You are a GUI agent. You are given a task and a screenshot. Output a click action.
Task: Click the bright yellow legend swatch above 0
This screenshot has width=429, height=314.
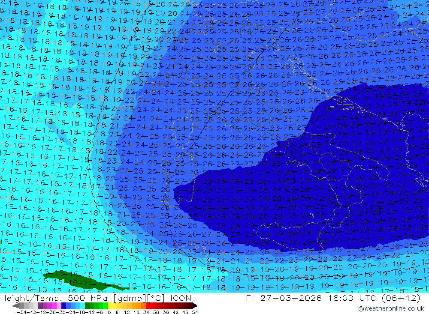(111, 305)
